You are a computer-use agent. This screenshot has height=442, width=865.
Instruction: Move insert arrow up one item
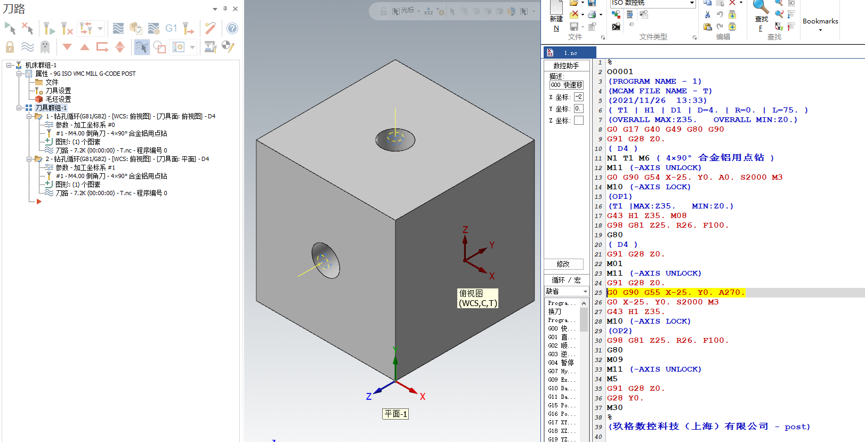point(85,47)
